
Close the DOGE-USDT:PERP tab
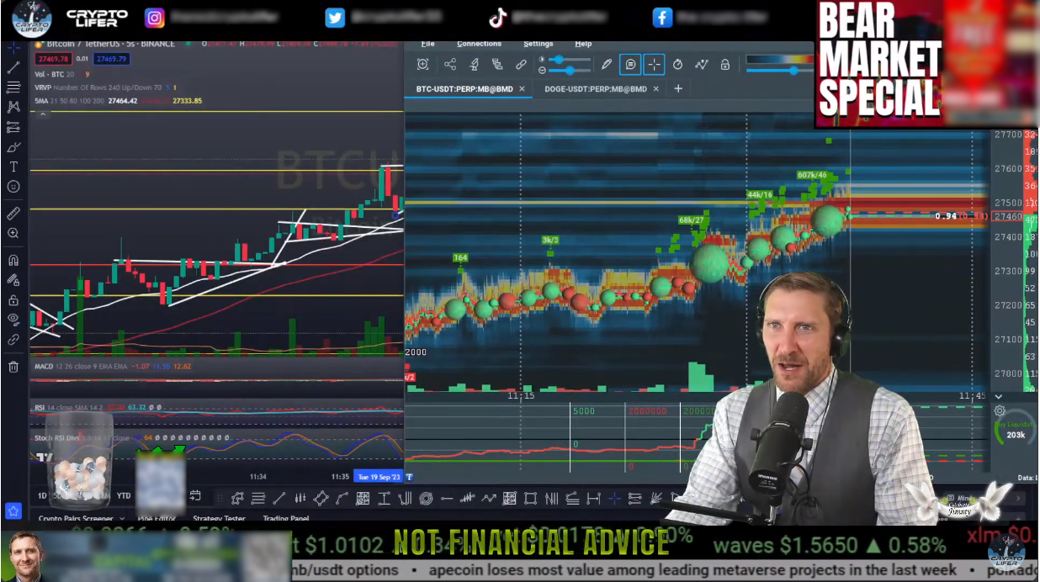[655, 88]
